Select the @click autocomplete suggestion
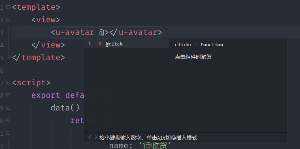The width and height of the screenshot is (300, 149). pyautogui.click(x=126, y=44)
